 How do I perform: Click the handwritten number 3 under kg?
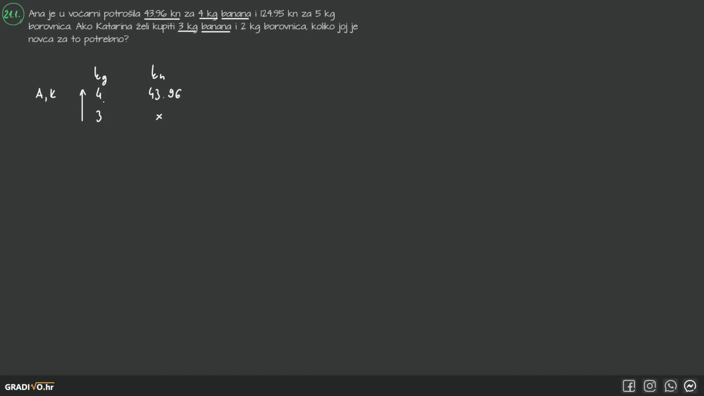(x=99, y=116)
